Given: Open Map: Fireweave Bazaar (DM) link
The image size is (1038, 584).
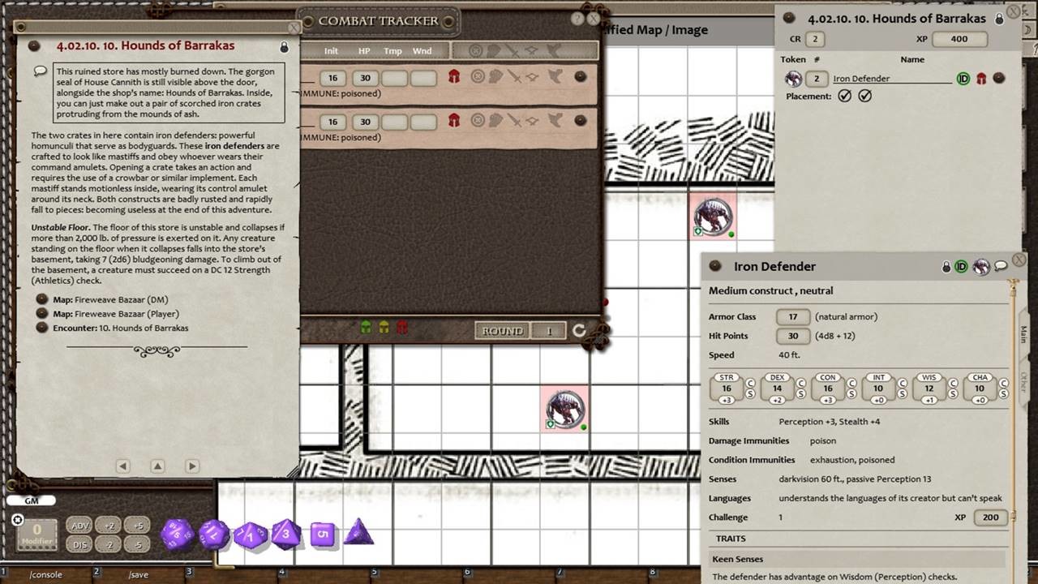Looking at the screenshot, I should coord(42,299).
